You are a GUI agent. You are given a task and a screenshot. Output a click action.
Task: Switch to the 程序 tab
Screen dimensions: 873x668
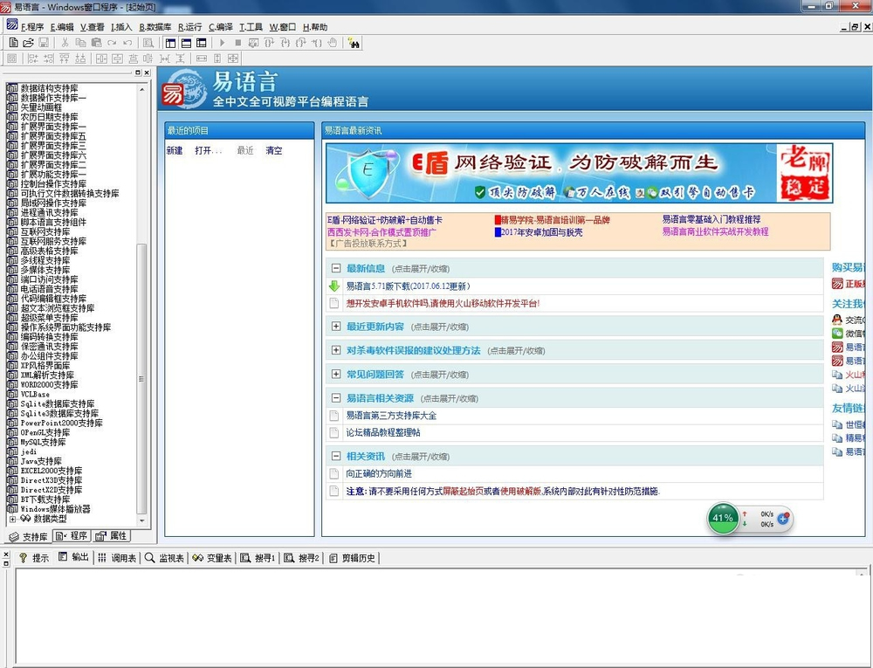72,535
